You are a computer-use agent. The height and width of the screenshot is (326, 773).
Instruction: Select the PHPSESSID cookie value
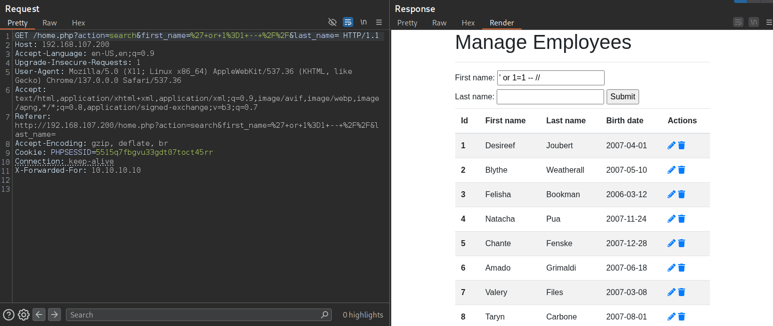[x=154, y=152]
